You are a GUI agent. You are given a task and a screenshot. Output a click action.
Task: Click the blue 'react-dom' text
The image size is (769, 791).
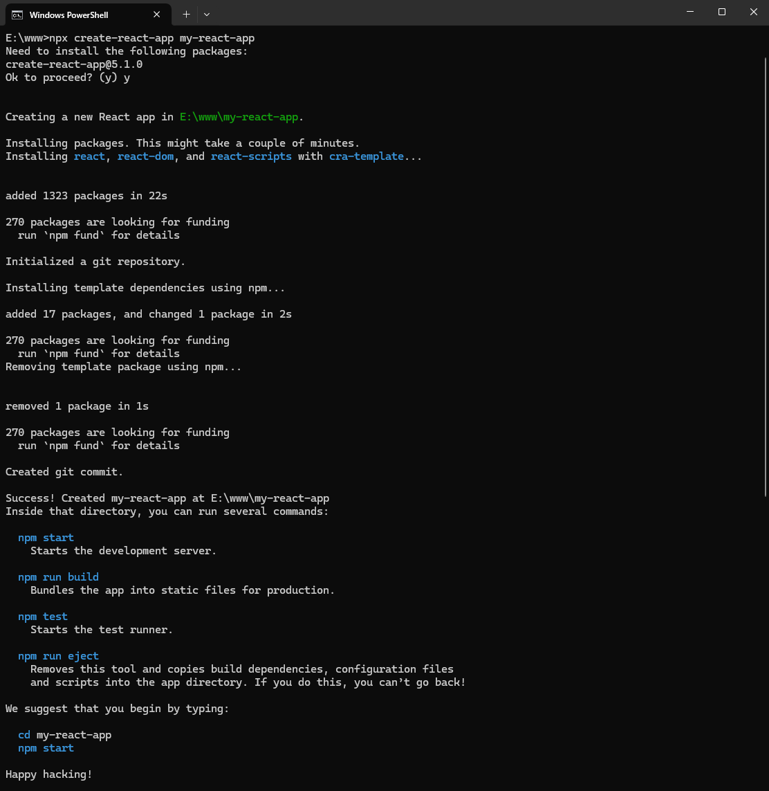click(x=146, y=156)
